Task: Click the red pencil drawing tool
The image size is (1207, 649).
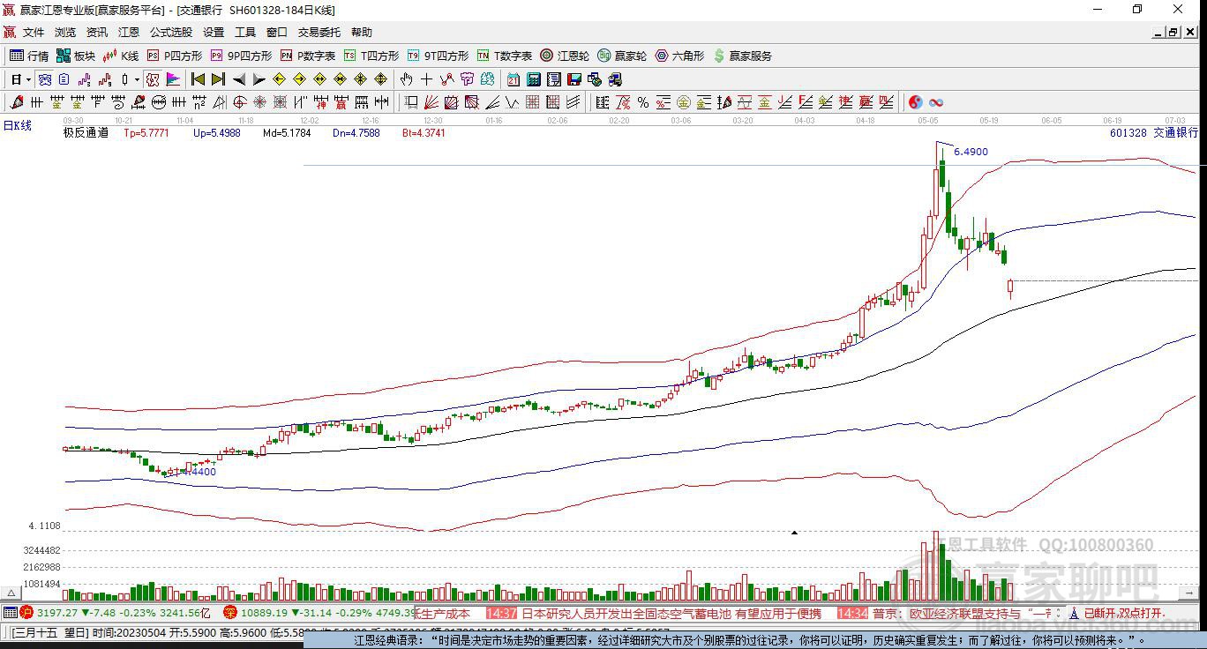Action: point(16,102)
